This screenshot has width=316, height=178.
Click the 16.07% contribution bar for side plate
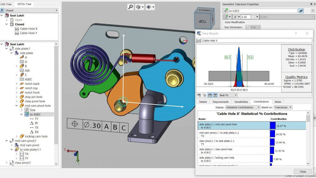[273, 126]
